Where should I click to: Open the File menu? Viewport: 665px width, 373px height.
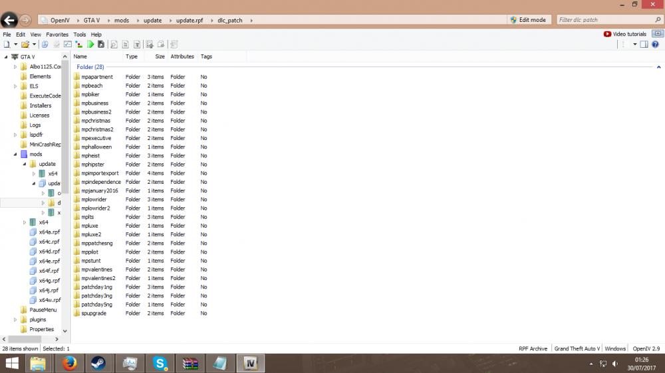tap(7, 35)
